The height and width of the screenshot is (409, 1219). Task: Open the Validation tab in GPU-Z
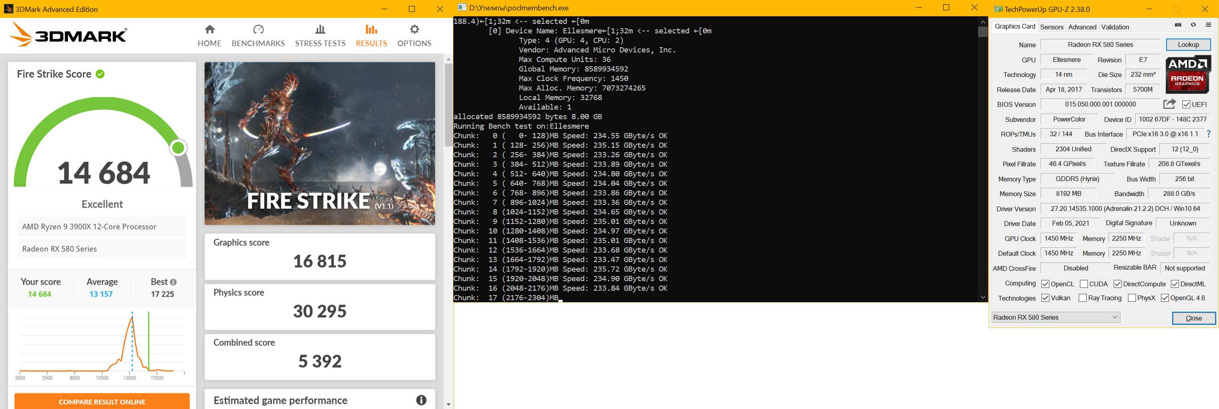[x=1115, y=27]
